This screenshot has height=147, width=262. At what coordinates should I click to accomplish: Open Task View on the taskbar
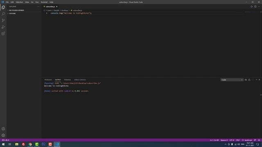pos(10,144)
